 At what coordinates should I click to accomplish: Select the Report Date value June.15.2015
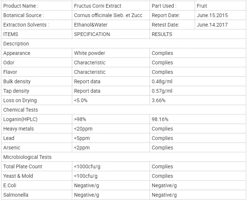pyautogui.click(x=212, y=15)
